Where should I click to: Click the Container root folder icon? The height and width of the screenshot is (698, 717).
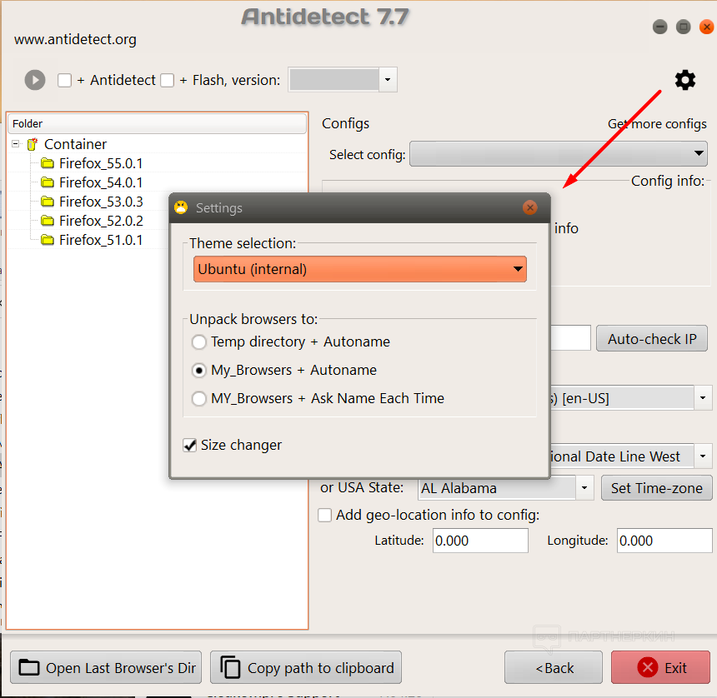(x=32, y=144)
